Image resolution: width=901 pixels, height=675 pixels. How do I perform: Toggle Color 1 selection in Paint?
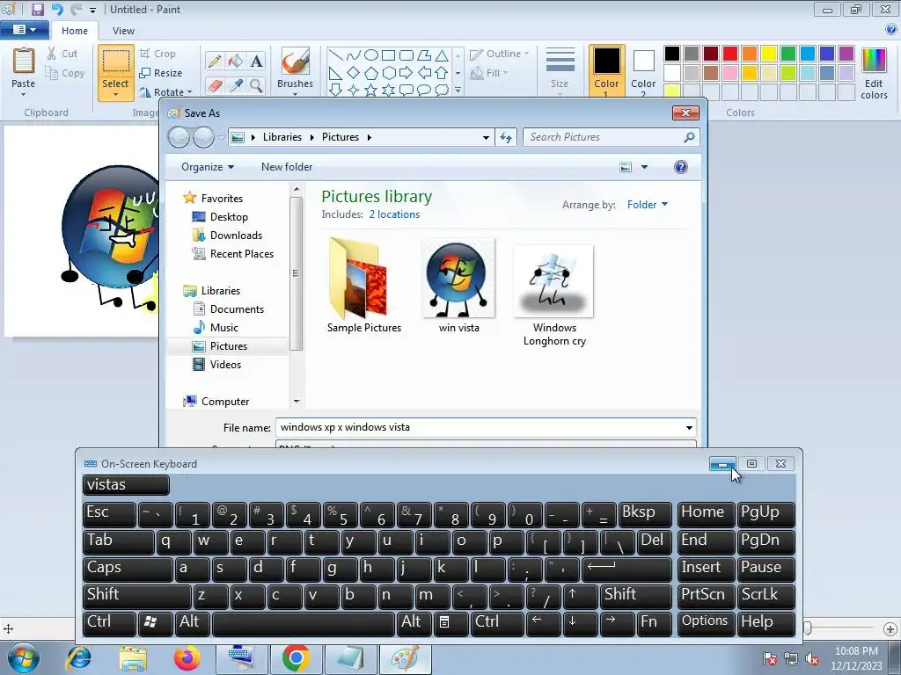click(606, 70)
